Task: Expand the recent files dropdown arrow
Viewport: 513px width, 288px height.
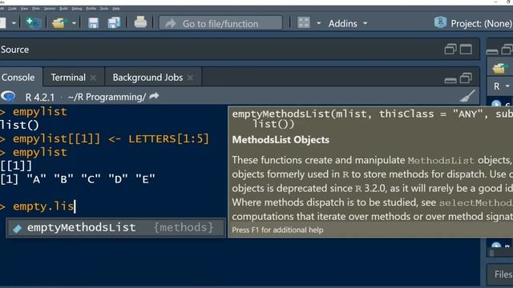Action: point(74,23)
